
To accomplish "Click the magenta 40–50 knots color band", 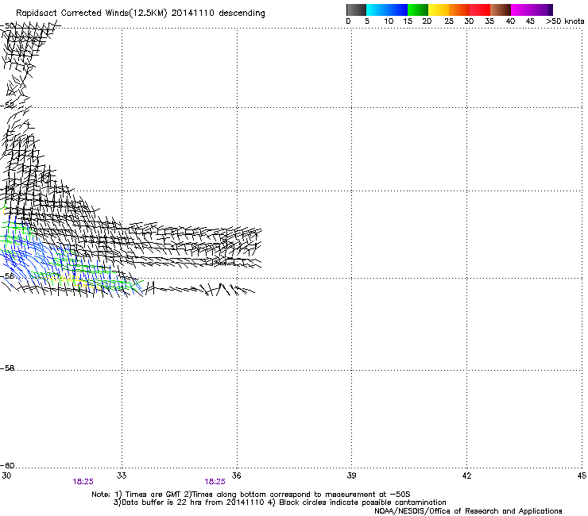I will tap(529, 10).
